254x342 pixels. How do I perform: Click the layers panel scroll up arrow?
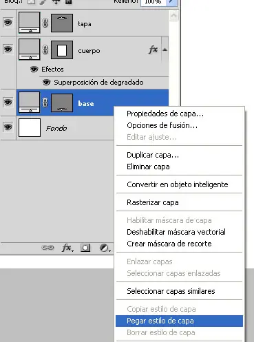coord(173,16)
